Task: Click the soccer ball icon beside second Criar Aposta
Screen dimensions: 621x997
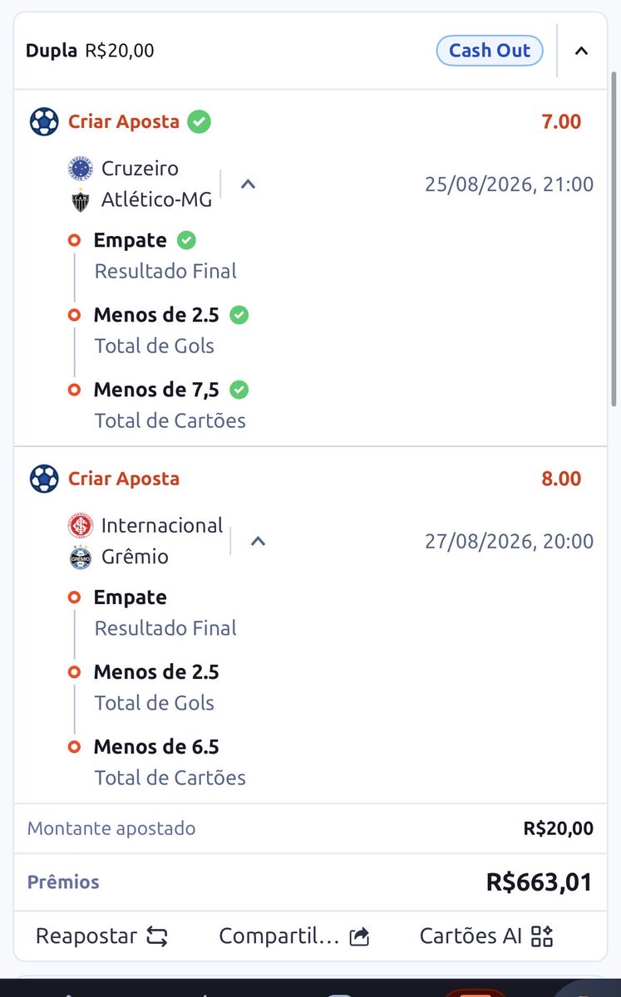Action: [44, 479]
